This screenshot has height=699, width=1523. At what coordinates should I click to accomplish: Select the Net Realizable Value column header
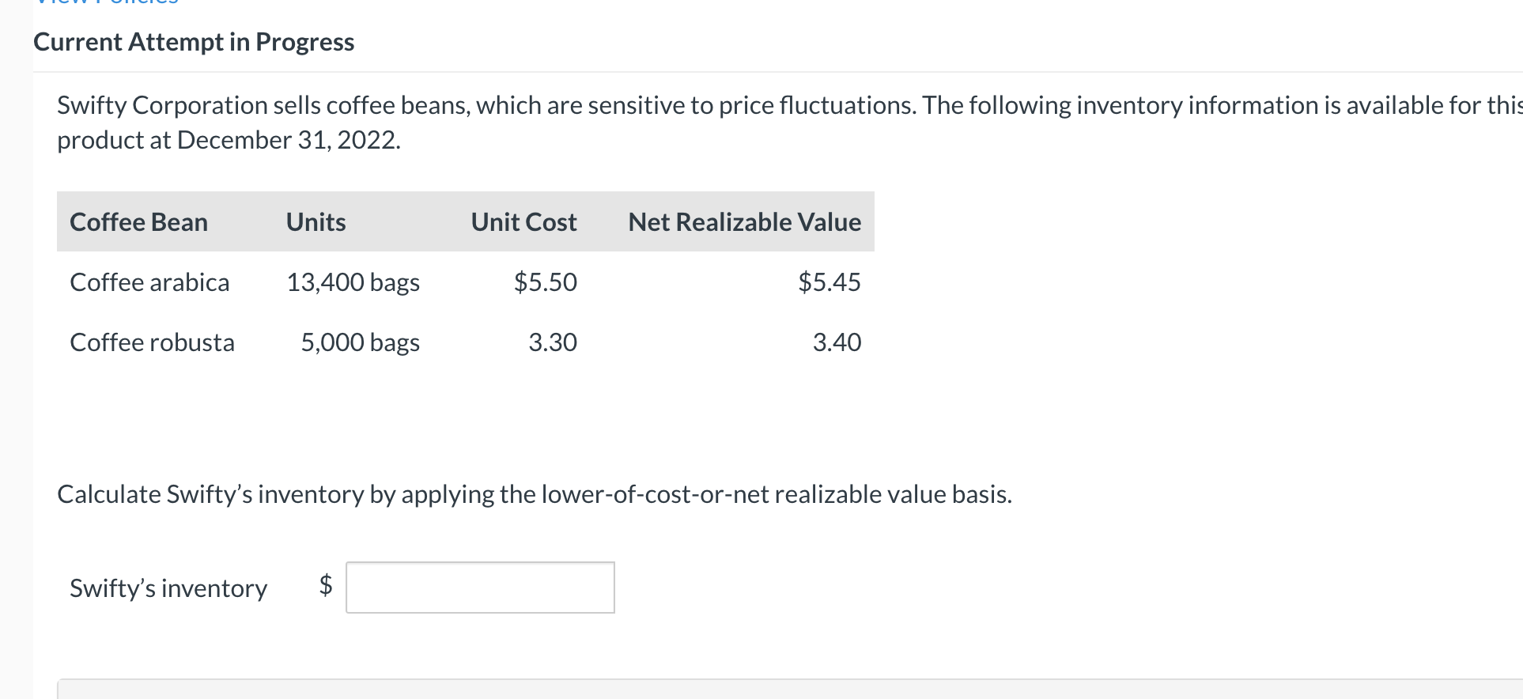coord(743,222)
